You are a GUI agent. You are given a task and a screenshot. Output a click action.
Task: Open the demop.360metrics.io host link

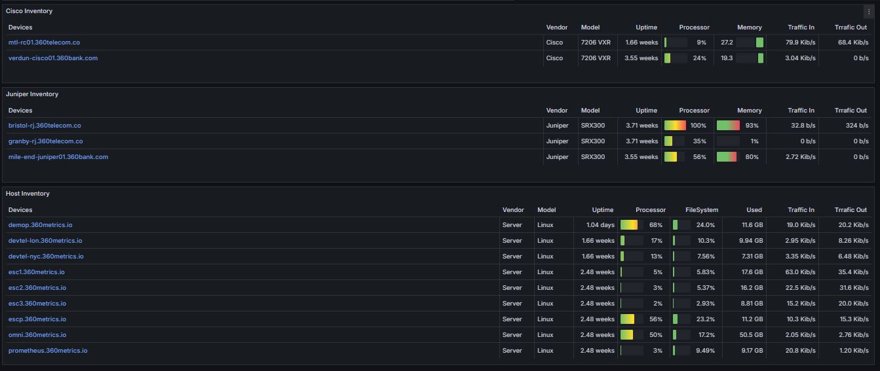point(41,225)
